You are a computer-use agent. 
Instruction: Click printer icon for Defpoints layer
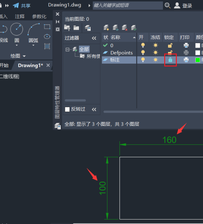(186, 53)
